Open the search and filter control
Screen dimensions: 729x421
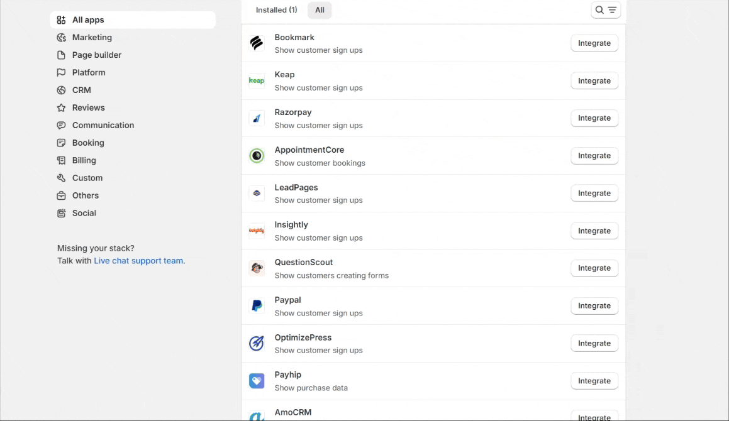point(606,10)
